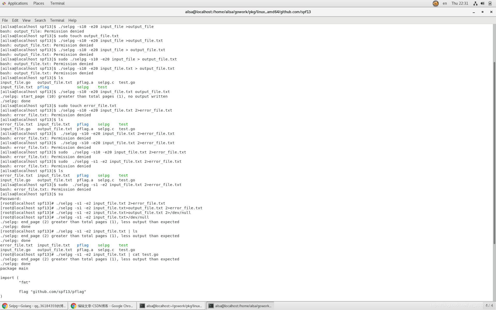This screenshot has width=496, height=310.
Task: Click the volume speaker icon
Action: [x=483, y=3]
